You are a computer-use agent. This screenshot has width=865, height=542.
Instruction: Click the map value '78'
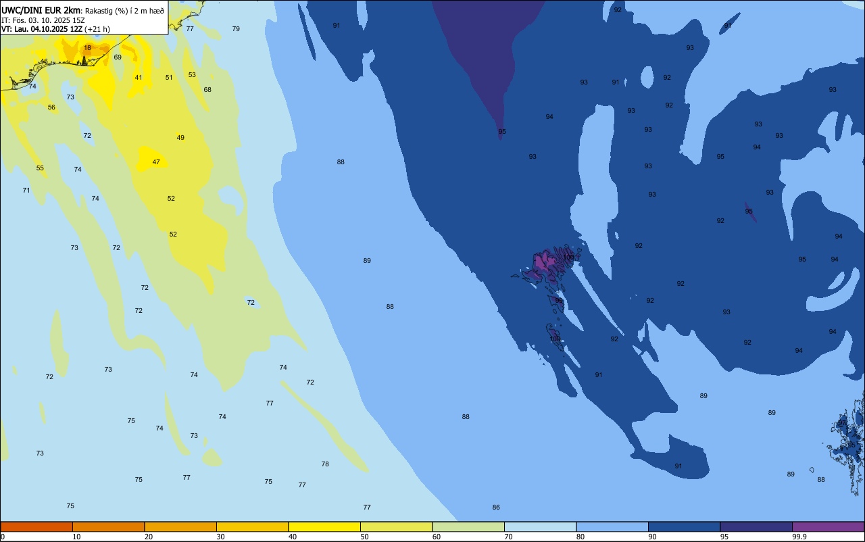coord(325,464)
